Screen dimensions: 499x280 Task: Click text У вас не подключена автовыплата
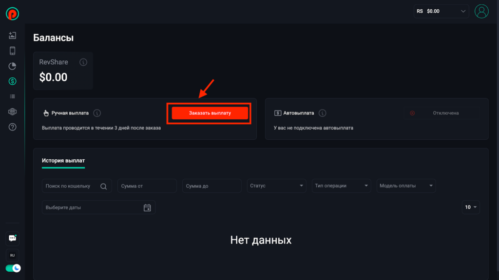tap(313, 128)
